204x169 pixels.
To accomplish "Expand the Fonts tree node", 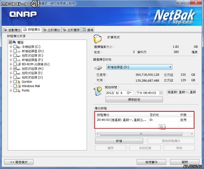I will point(11,91).
